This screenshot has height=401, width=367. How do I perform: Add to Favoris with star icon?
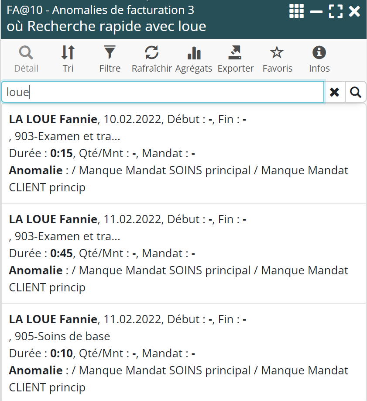(x=277, y=59)
